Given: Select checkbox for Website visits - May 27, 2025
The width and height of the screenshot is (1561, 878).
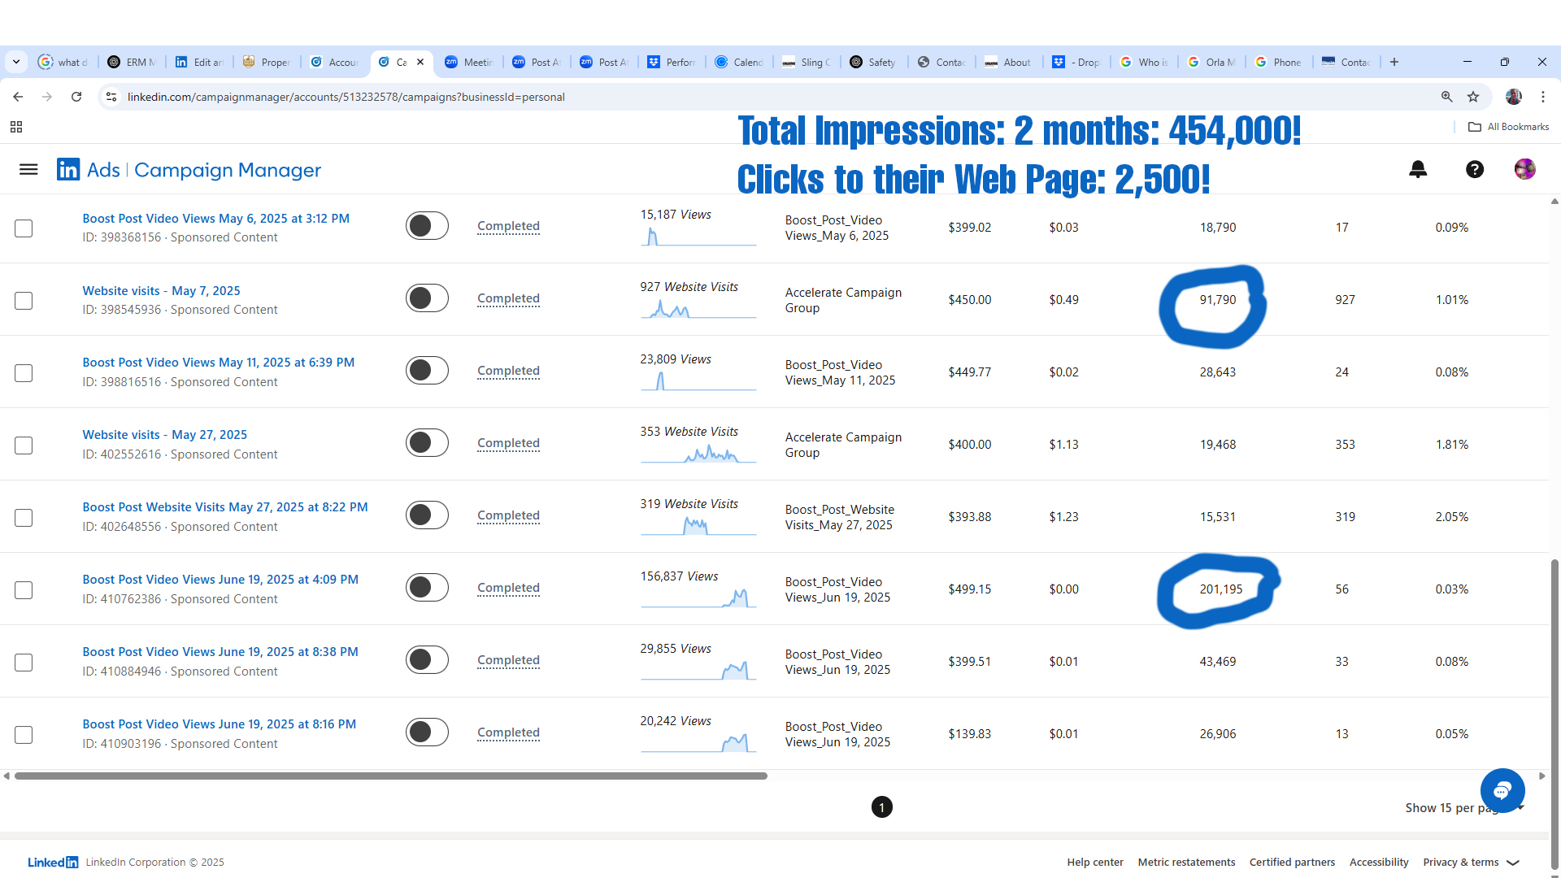Looking at the screenshot, I should (24, 446).
